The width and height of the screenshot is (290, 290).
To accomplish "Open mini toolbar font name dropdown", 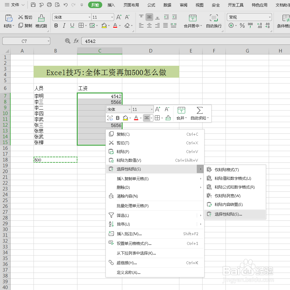I will (x=129, y=110).
